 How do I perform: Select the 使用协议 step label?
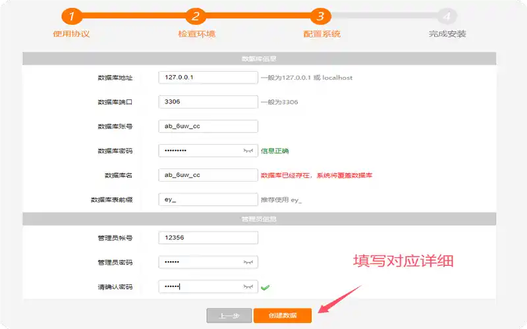tap(71, 34)
